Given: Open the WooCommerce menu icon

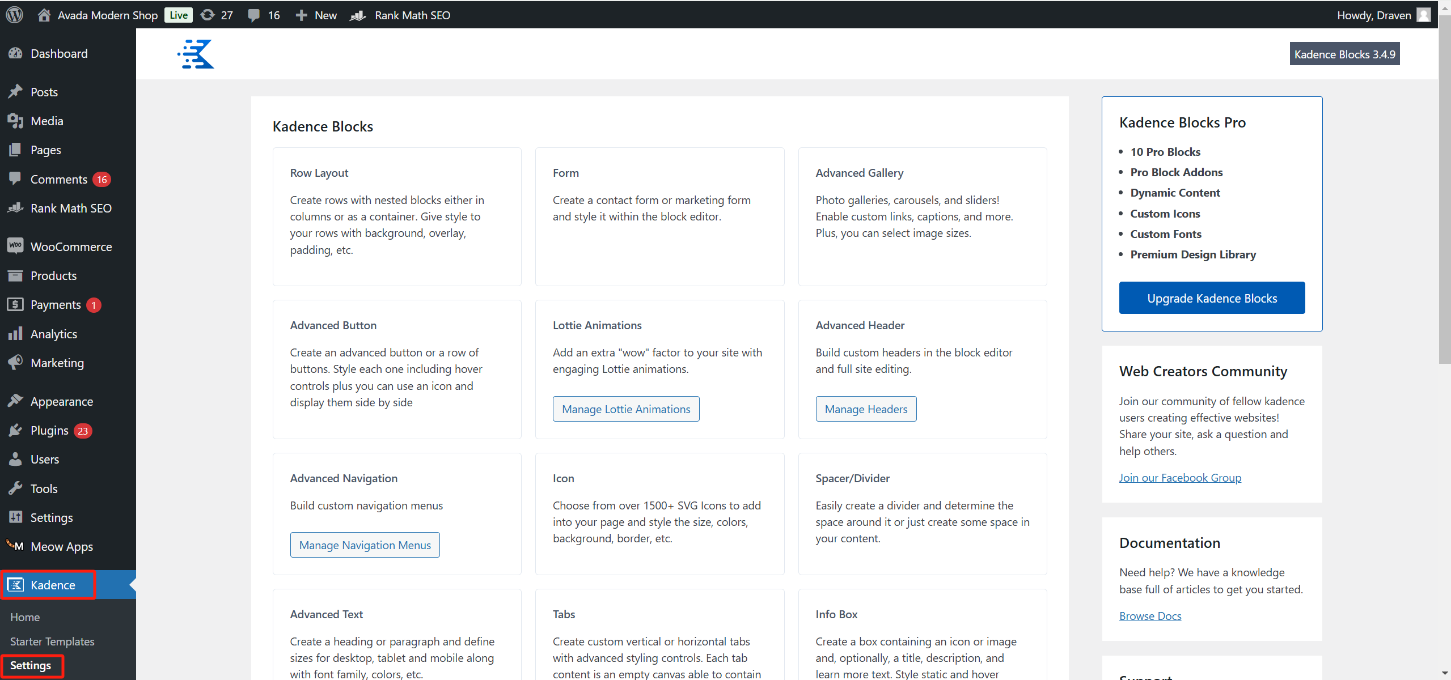Looking at the screenshot, I should click(16, 246).
